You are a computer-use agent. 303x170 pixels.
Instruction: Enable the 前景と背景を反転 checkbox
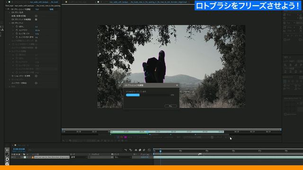pyautogui.click(x=36, y=16)
